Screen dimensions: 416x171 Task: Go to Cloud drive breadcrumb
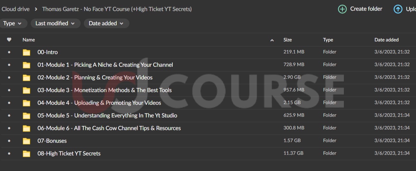(16, 9)
